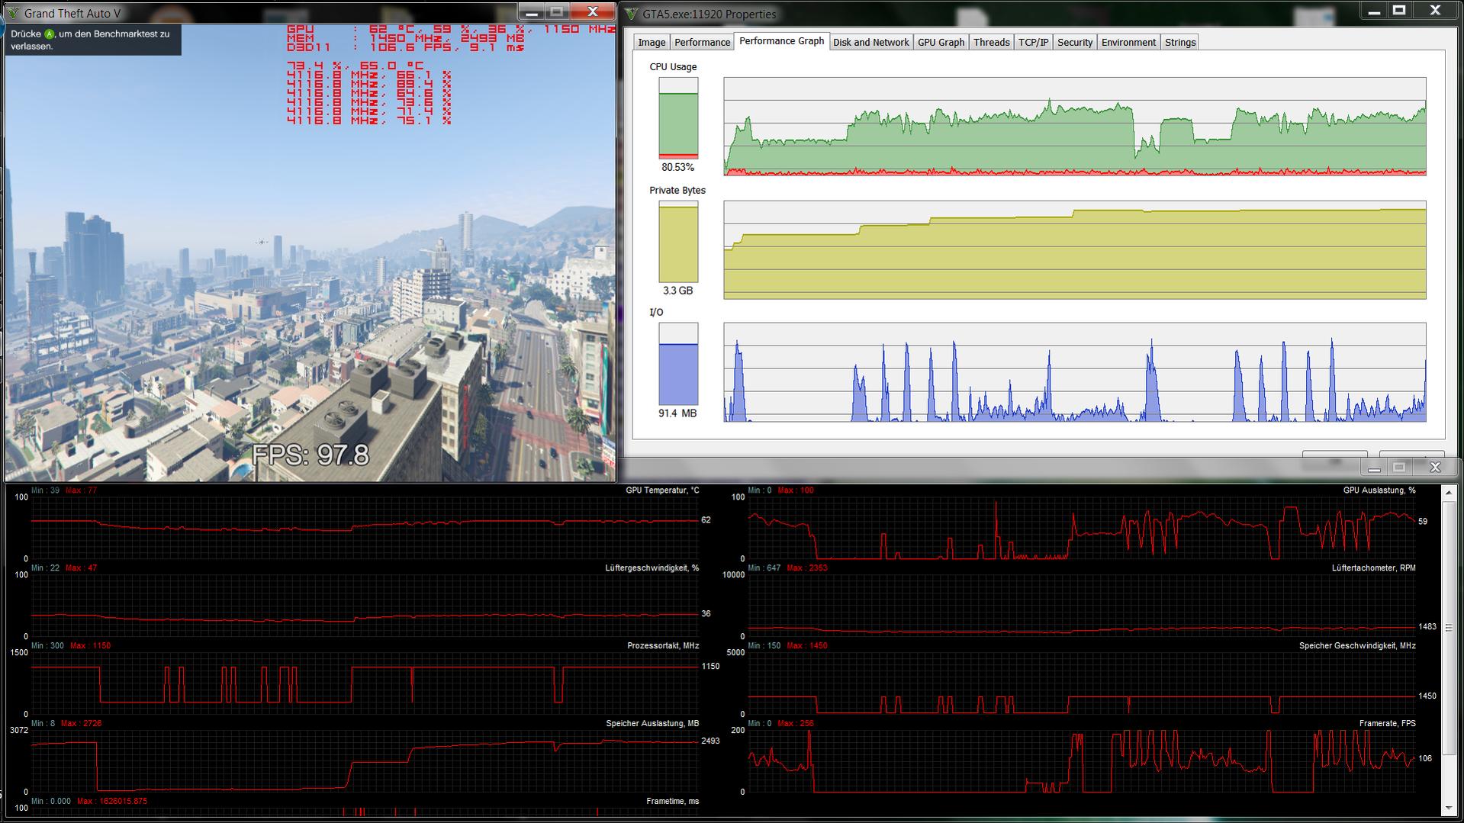Viewport: 1464px width, 823px height.
Task: Open the Threads tab
Action: [991, 43]
